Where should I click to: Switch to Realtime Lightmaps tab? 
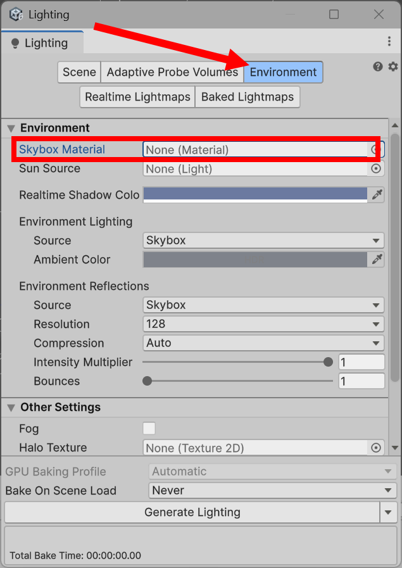tap(137, 97)
